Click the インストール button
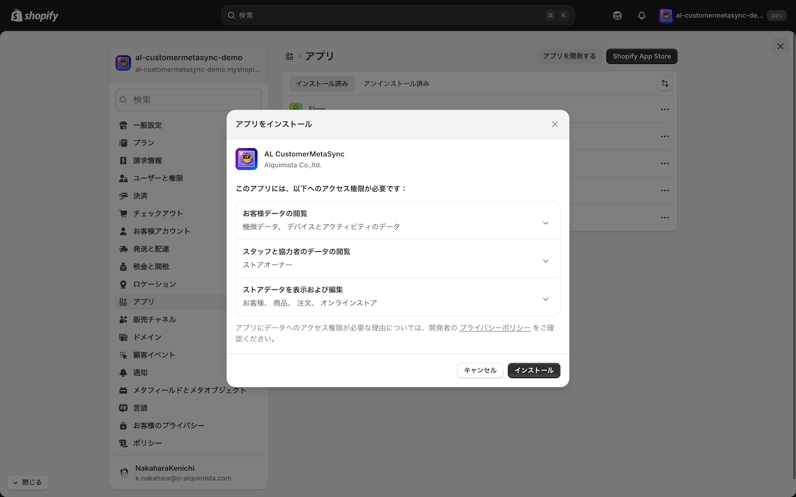The image size is (796, 497). (534, 371)
